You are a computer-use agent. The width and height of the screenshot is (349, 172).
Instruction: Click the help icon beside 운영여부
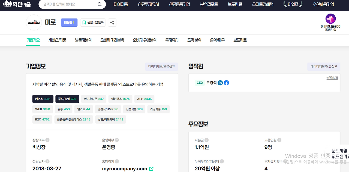point(117,140)
